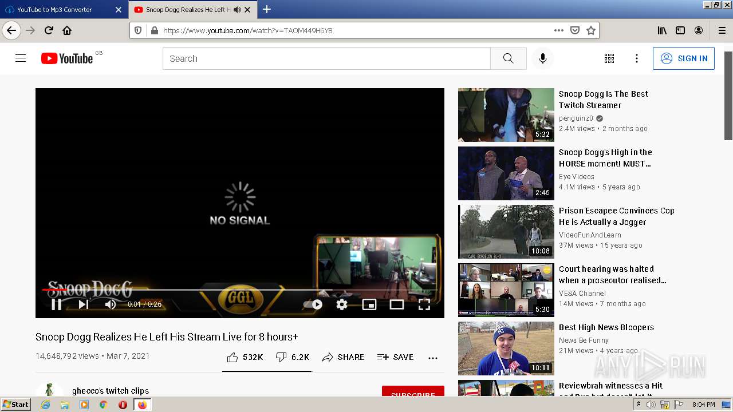Skip to next video in the player
Screen dimensions: 733x412
pos(84,304)
